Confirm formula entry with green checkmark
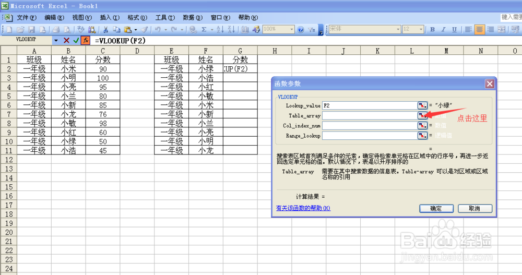The image size is (522, 275). (76, 40)
